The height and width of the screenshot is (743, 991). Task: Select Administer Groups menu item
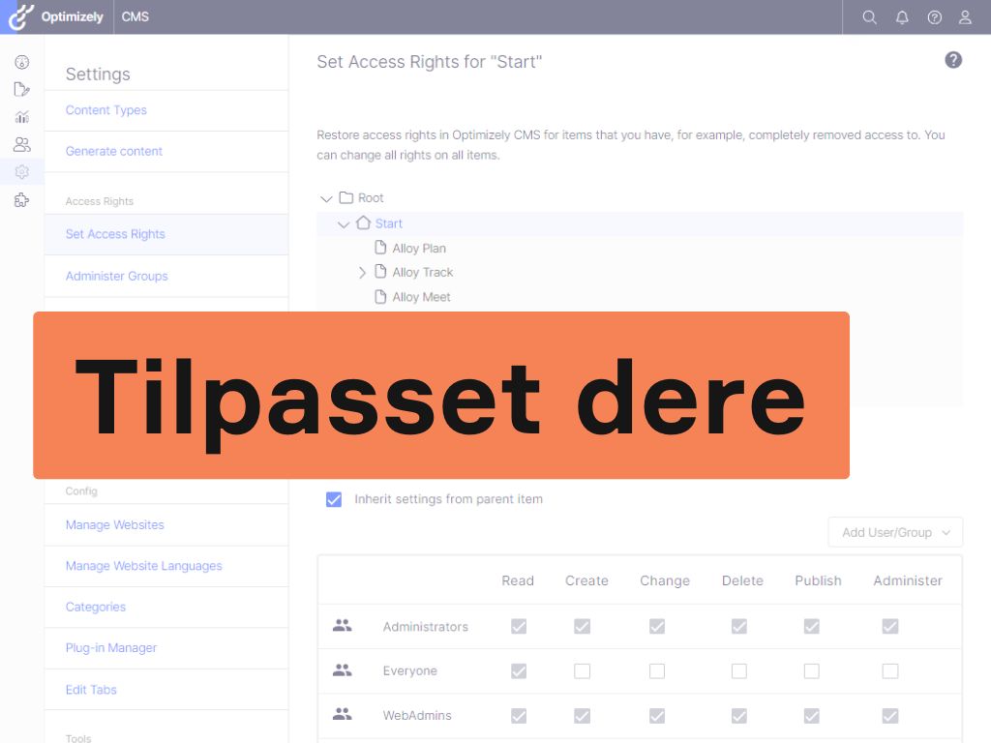coord(116,276)
